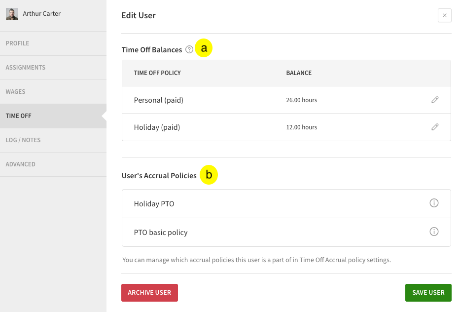Image resolution: width=460 pixels, height=312 pixels.
Task: Select the Arthur Carter name label
Action: click(42, 14)
